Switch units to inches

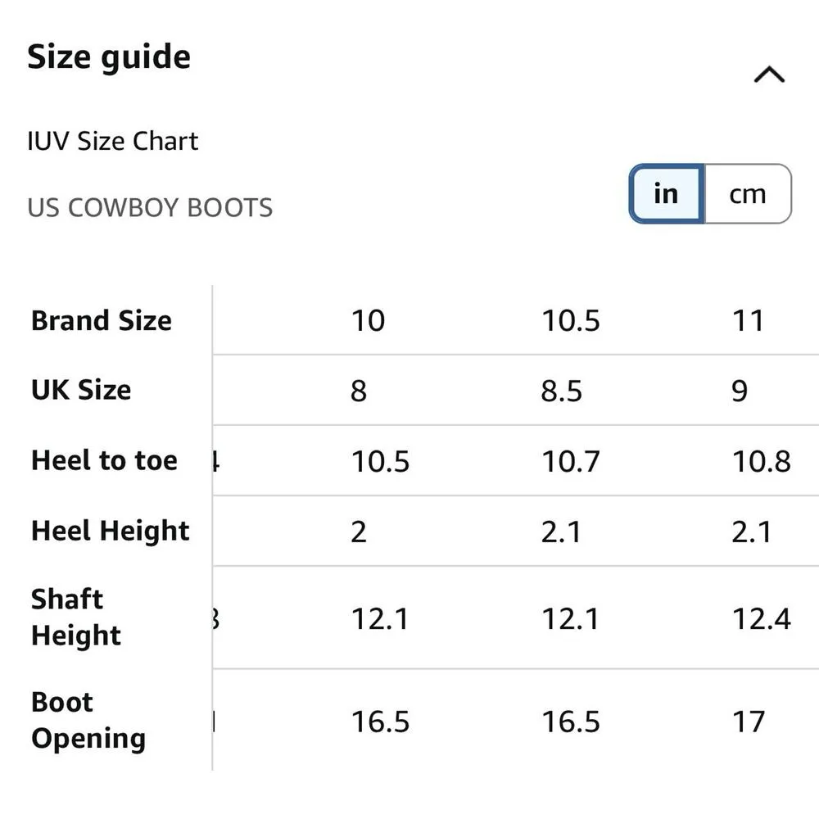pyautogui.click(x=666, y=194)
